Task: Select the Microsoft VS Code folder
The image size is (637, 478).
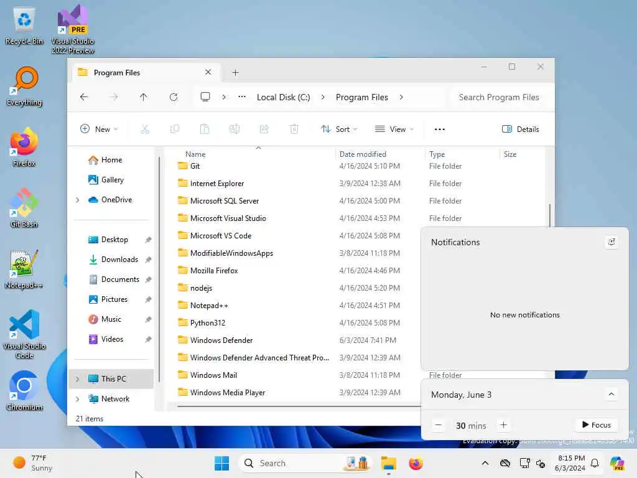Action: coord(221,236)
